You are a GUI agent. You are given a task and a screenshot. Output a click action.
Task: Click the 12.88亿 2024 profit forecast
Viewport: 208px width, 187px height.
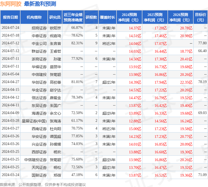[x=135, y=121]
